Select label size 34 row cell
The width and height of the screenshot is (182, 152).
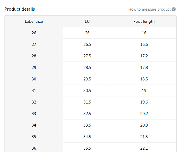34,125
